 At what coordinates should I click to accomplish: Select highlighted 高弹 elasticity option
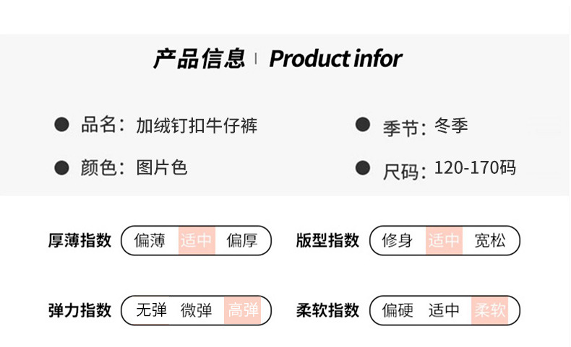pos(244,310)
